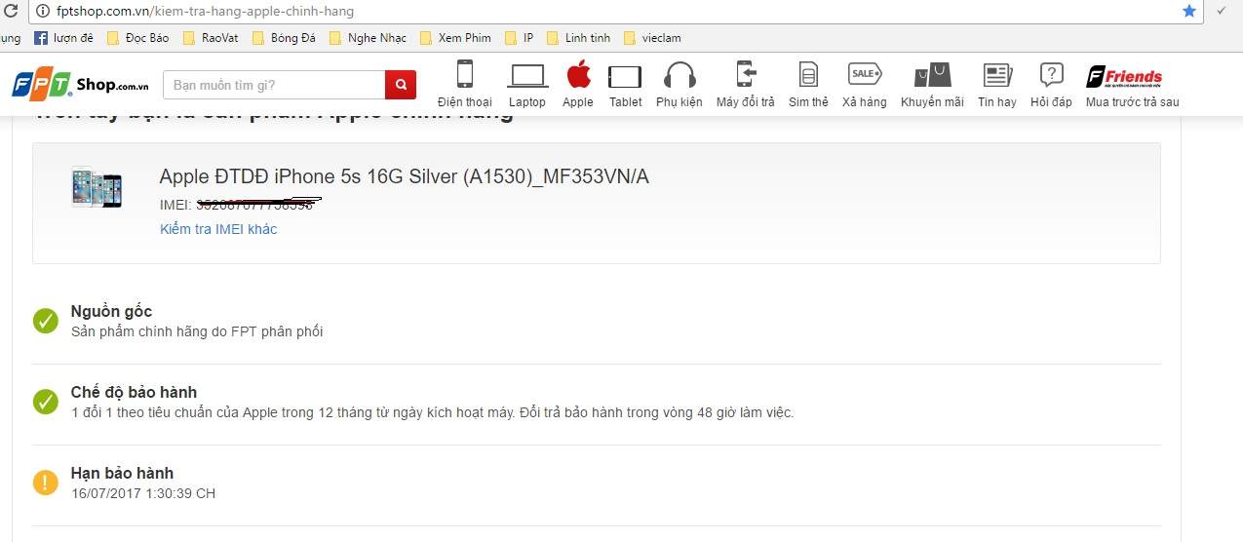Viewport: 1243px width, 542px height.
Task: Open the Tablet category
Action: [x=625, y=84]
